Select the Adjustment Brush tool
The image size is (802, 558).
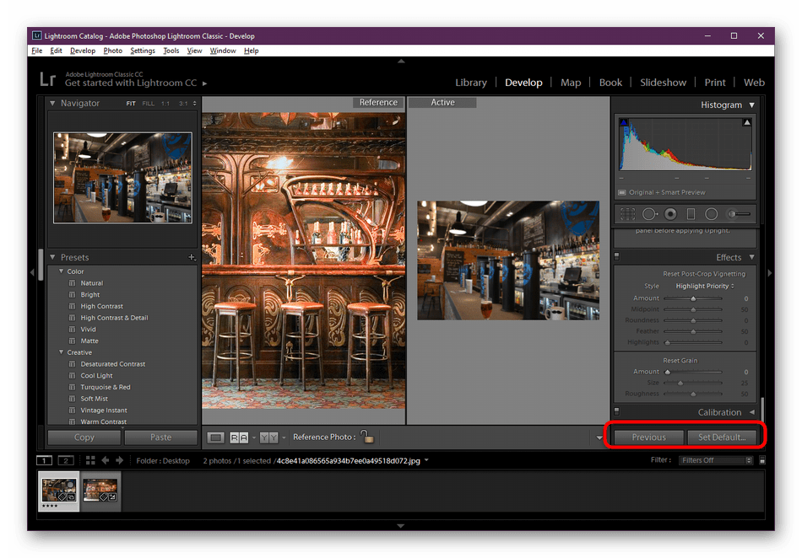click(x=740, y=214)
